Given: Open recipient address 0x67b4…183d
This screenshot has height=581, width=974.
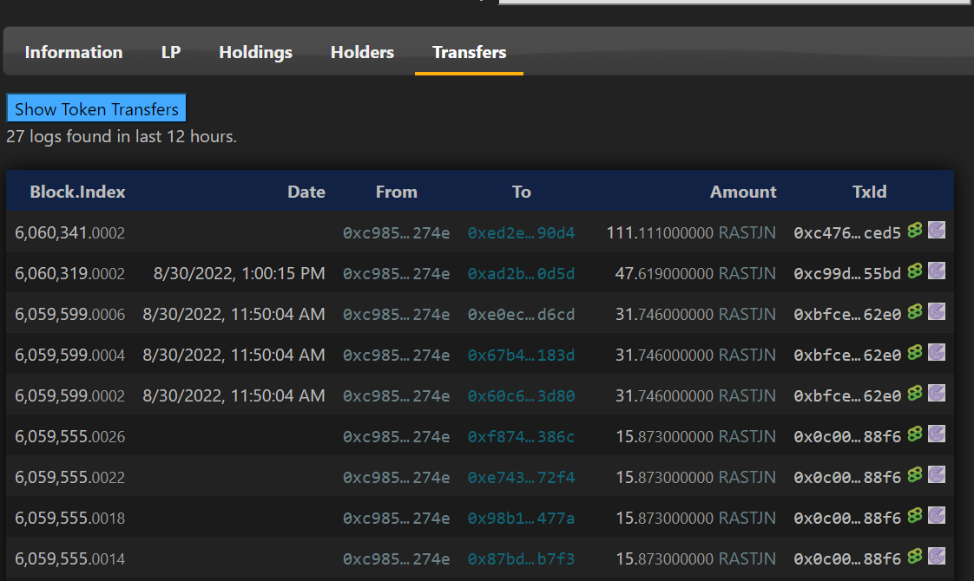Looking at the screenshot, I should (x=521, y=355).
